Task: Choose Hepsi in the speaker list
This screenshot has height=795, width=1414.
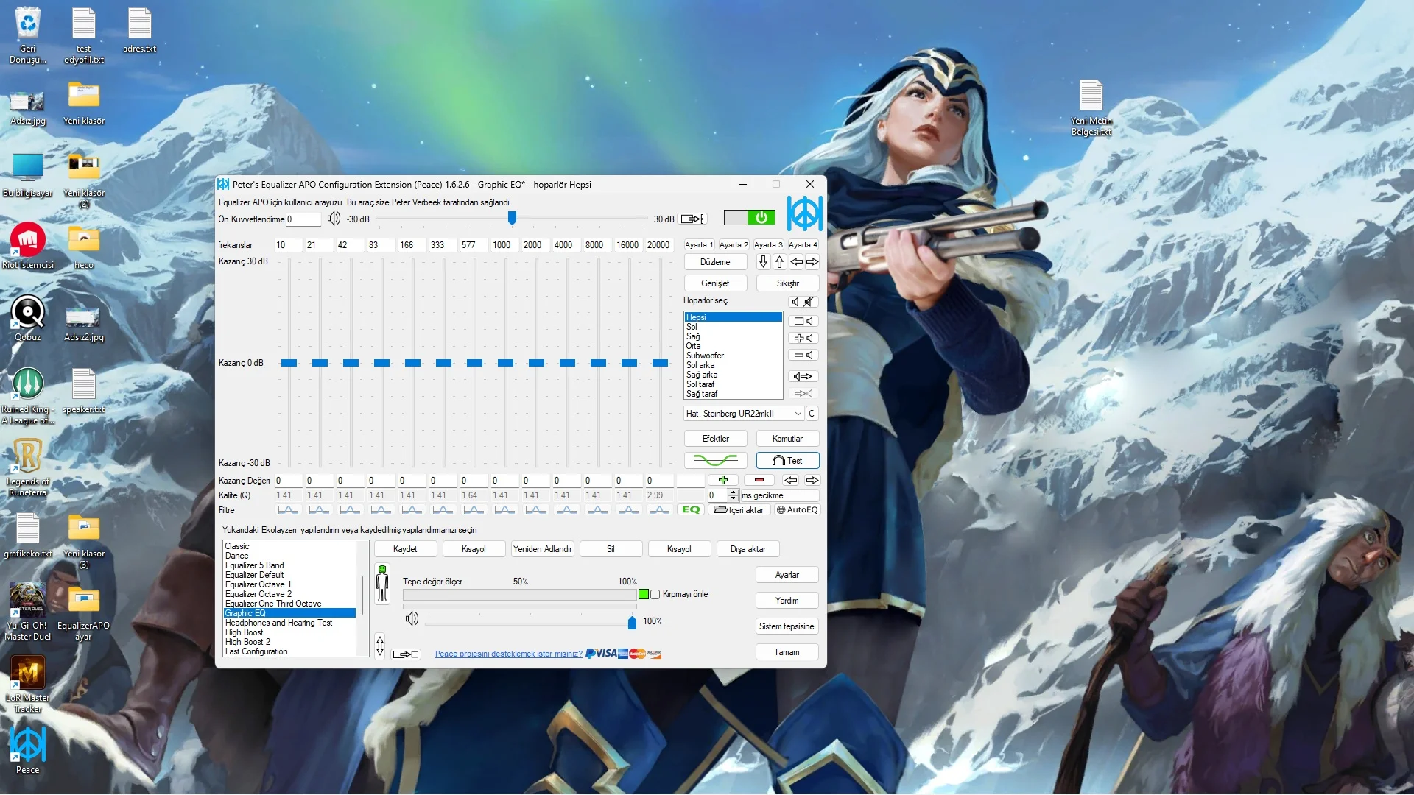Action: [734, 317]
